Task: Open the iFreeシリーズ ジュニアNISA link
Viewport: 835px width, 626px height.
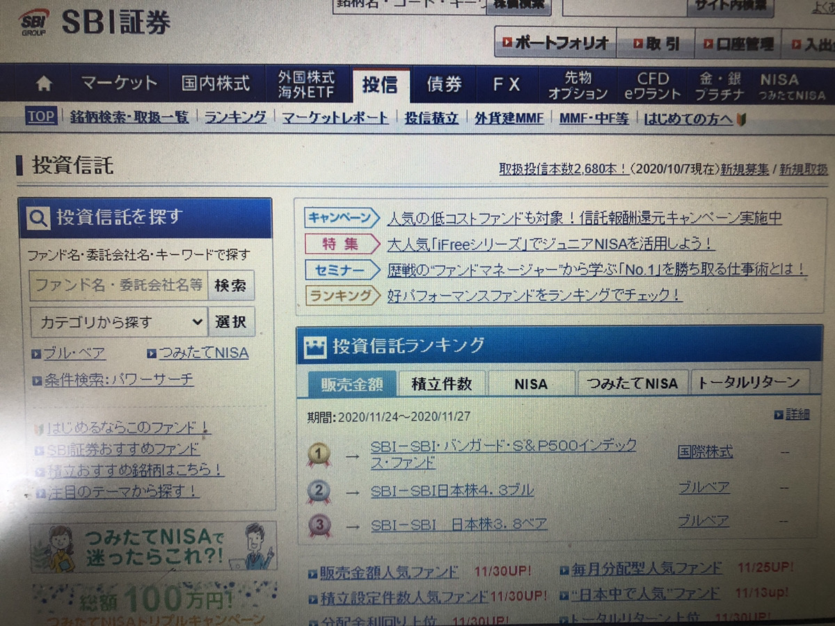Action: point(551,244)
